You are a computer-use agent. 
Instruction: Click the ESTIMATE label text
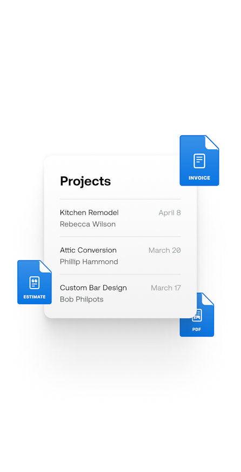[35, 297]
